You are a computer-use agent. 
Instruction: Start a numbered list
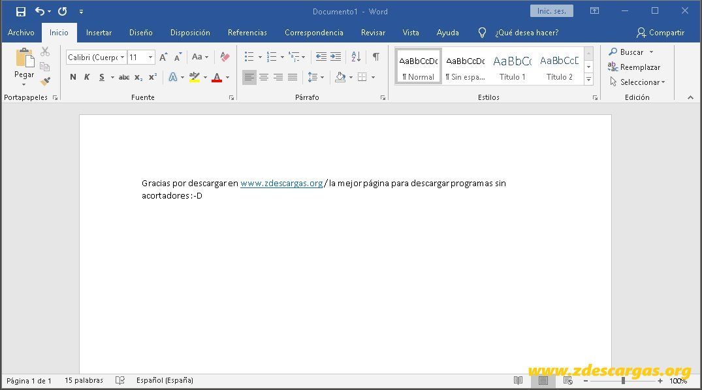coord(272,56)
